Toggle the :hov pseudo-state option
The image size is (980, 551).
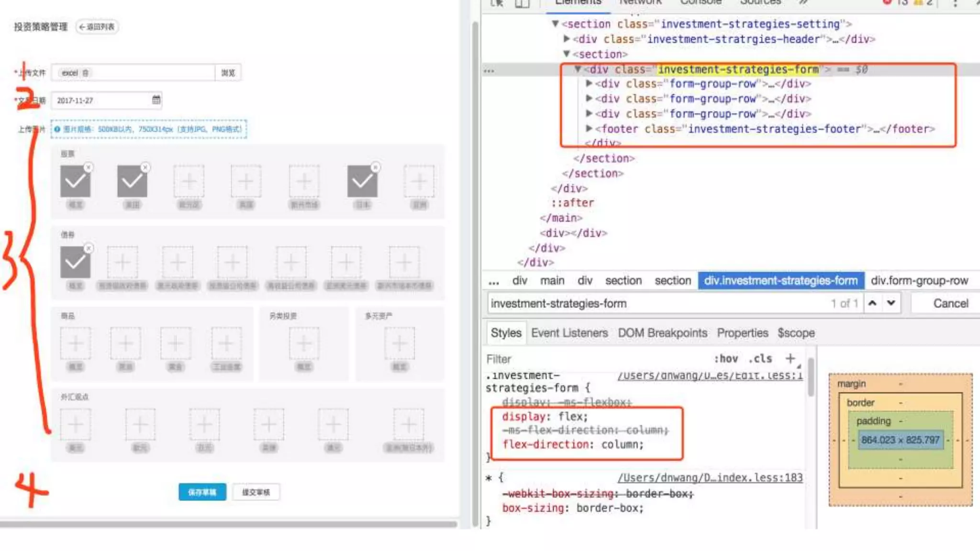click(x=725, y=359)
